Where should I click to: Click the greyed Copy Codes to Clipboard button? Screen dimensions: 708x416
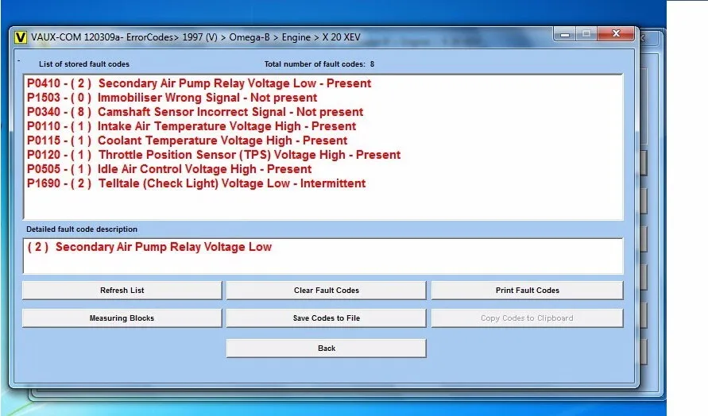point(528,318)
